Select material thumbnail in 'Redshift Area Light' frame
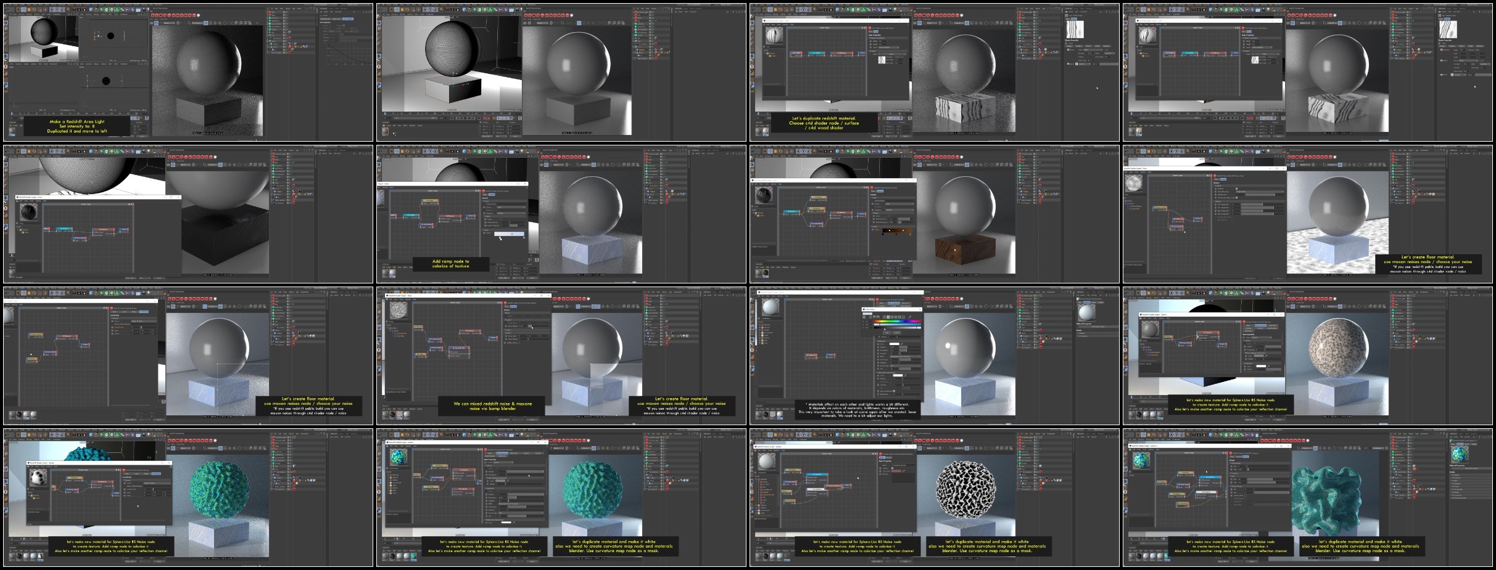The height and width of the screenshot is (570, 1496). point(12,131)
